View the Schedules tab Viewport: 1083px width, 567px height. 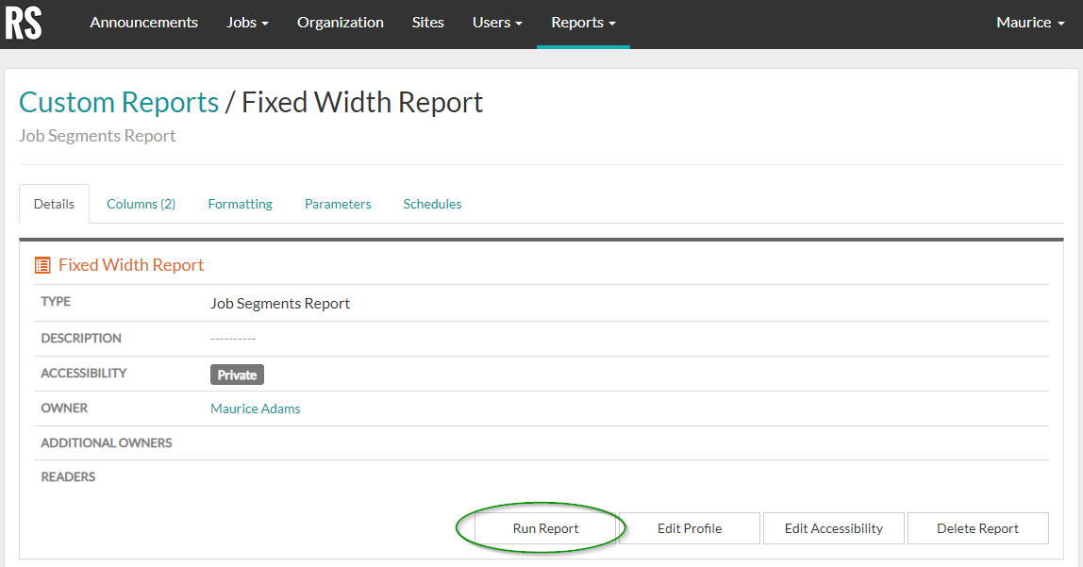(x=431, y=203)
